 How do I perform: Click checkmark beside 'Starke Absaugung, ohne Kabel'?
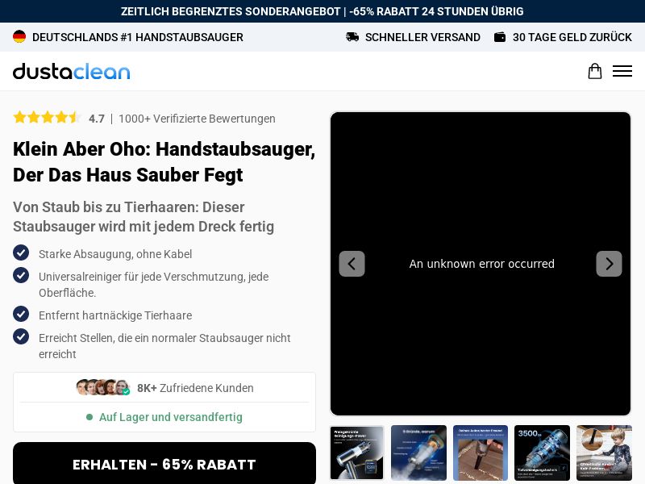coord(21,253)
